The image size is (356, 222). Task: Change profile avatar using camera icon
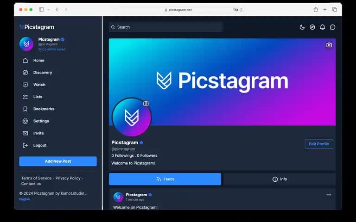[x=146, y=103]
